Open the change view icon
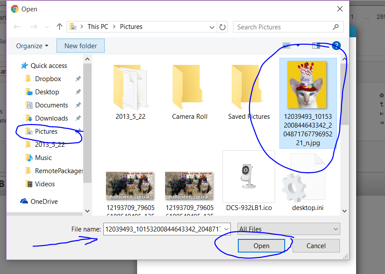The height and width of the screenshot is (274, 385). [x=287, y=46]
